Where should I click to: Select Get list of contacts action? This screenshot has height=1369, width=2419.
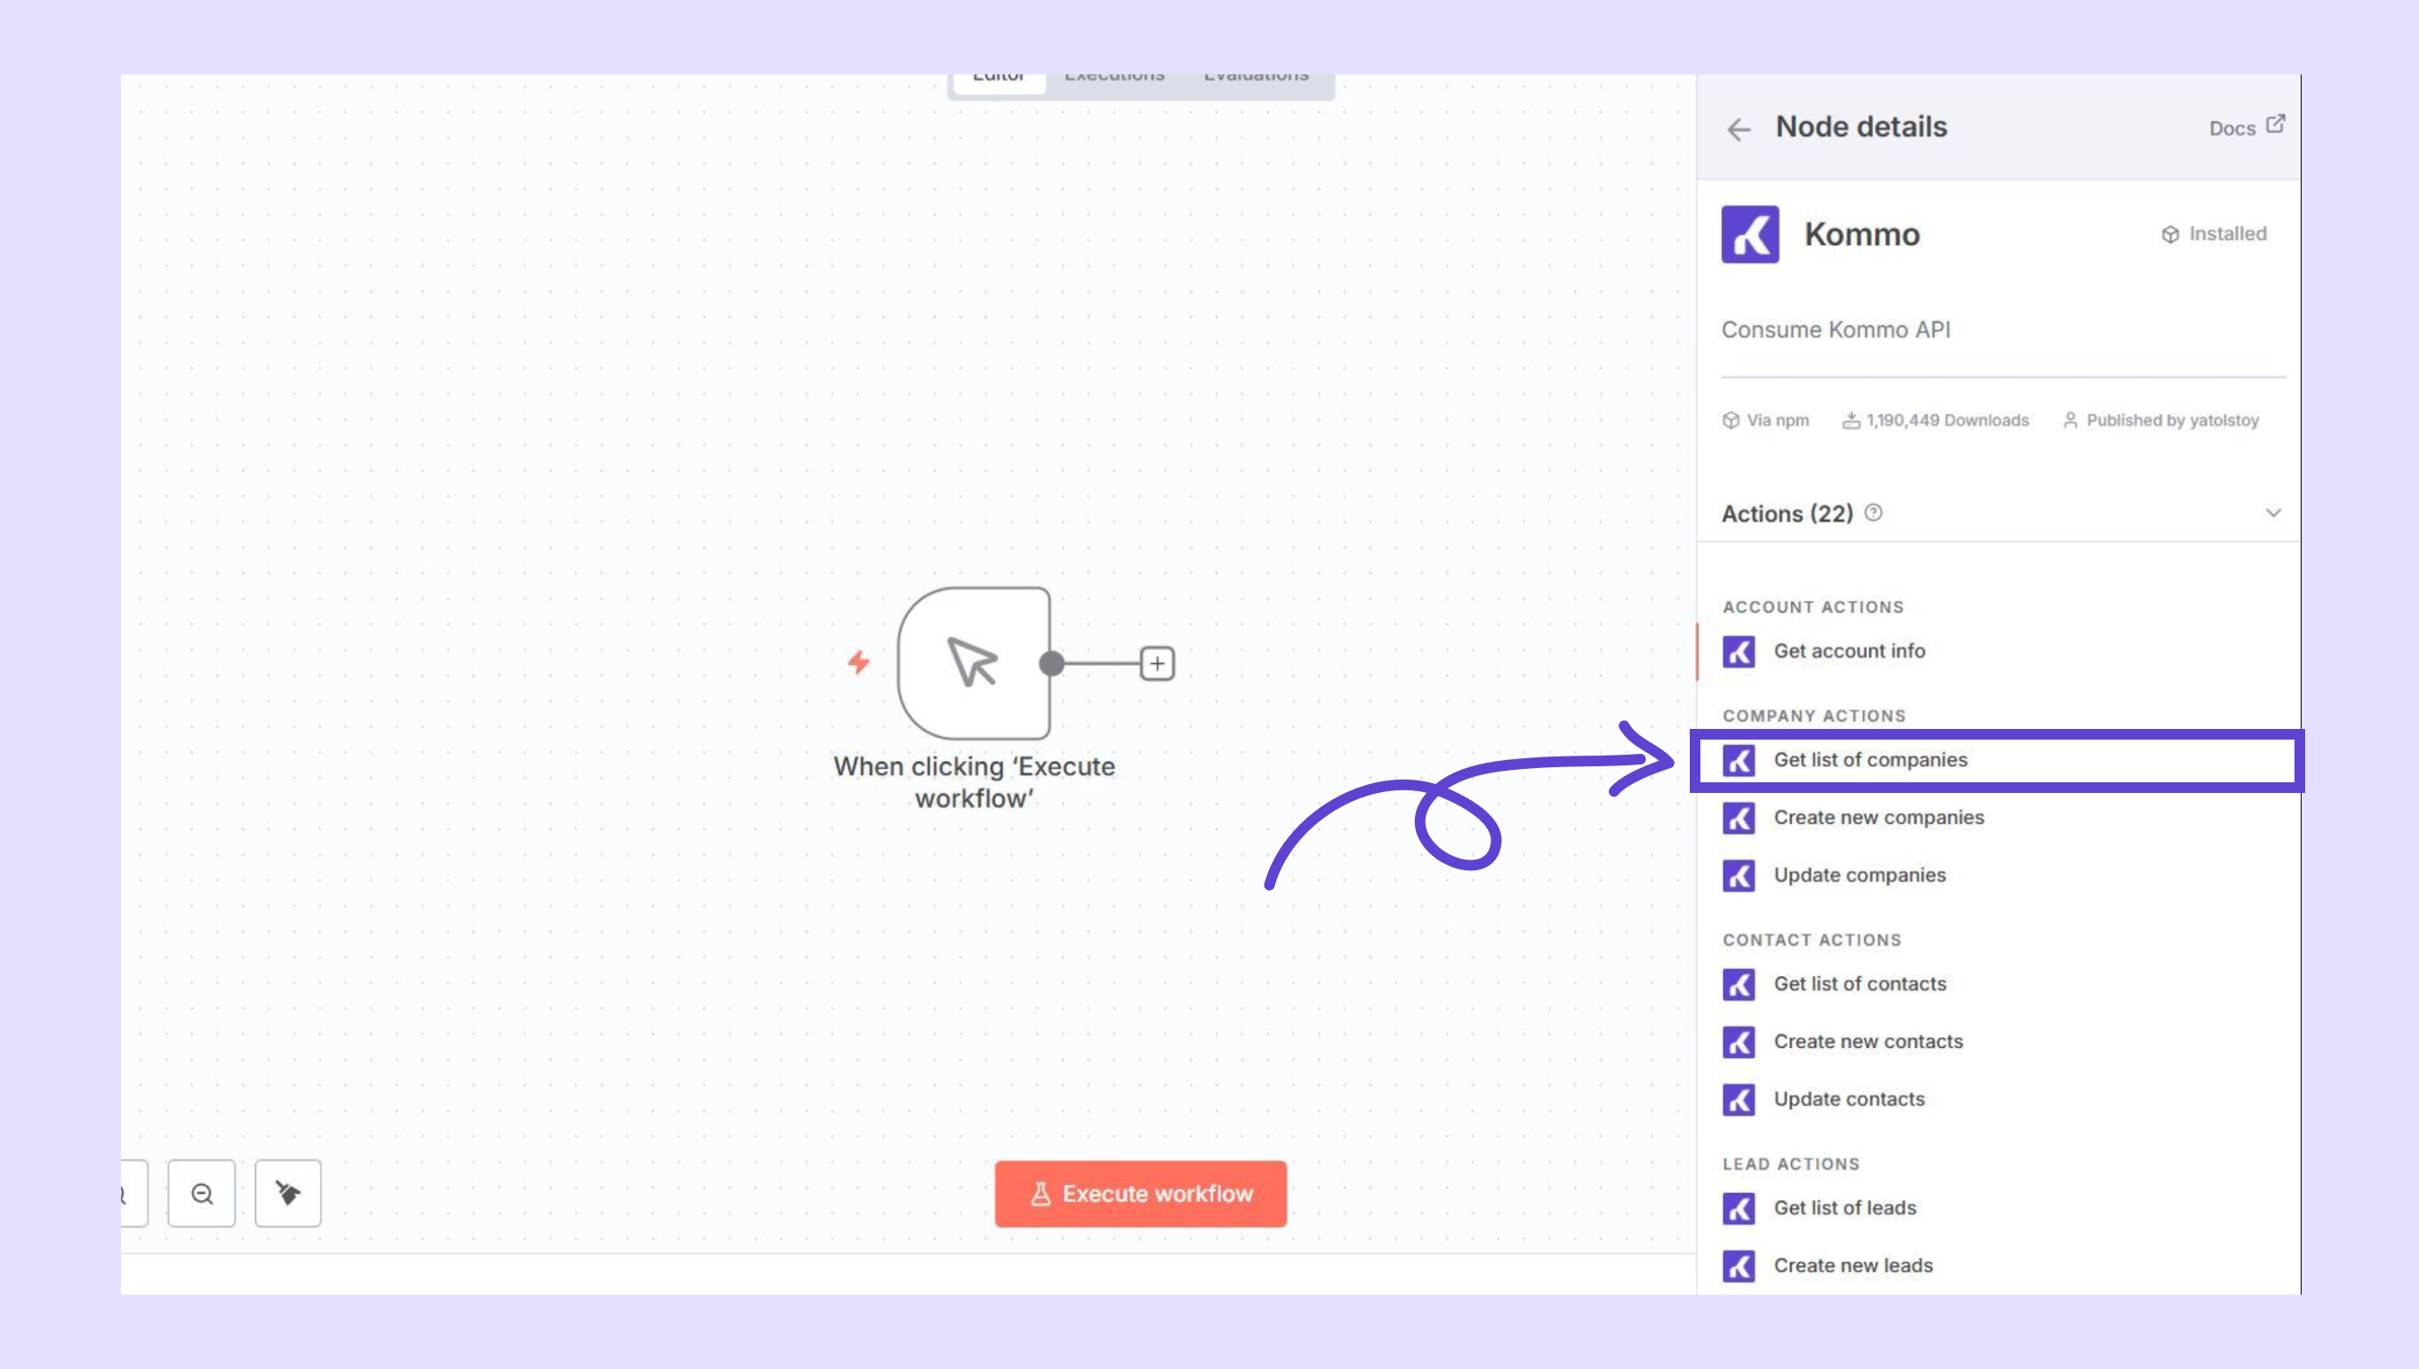pos(1859,983)
